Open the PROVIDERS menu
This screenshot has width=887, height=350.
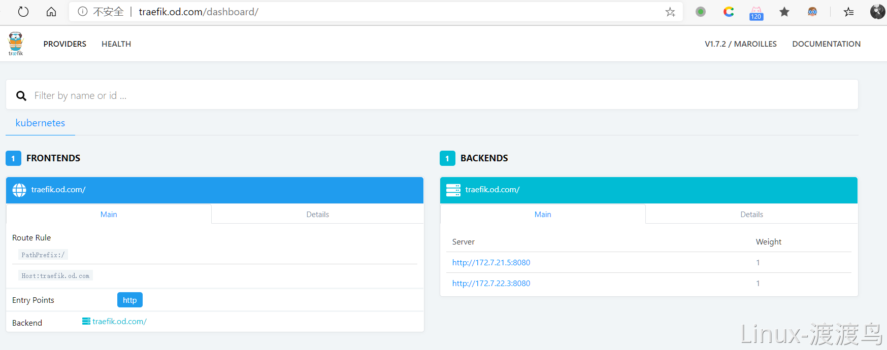point(65,44)
